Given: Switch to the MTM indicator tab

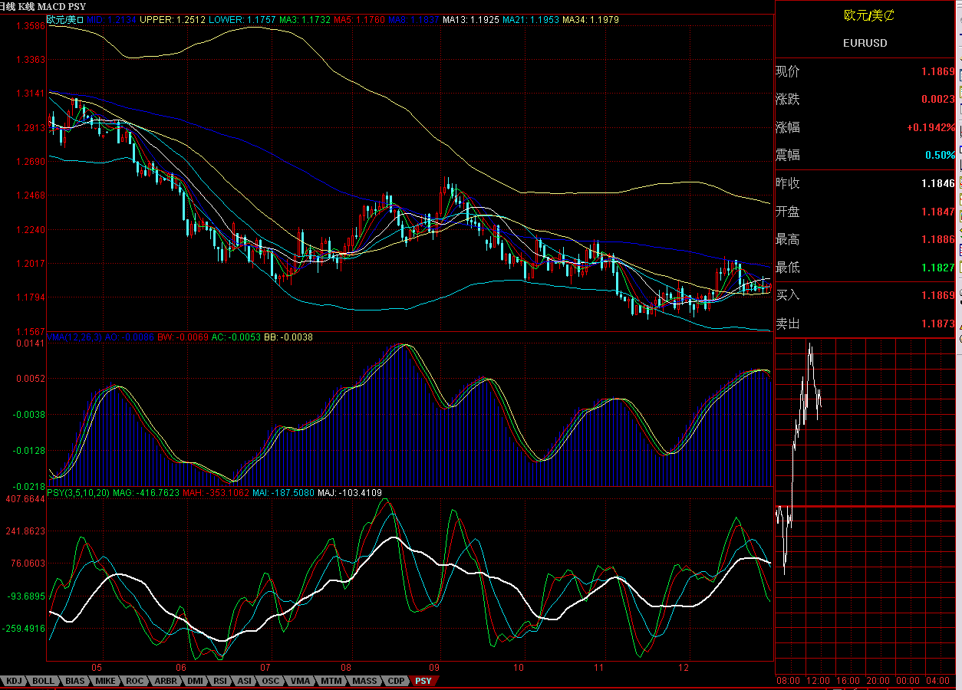Looking at the screenshot, I should point(331,681).
